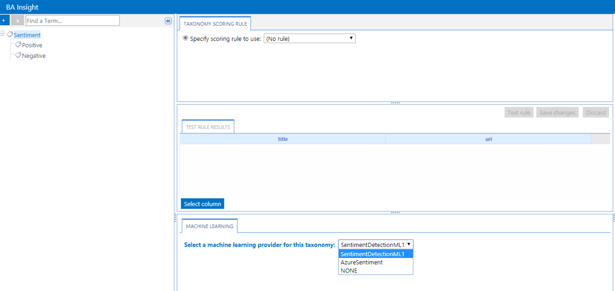Viewport: 615px width, 291px height.
Task: Click the Test rule button
Action: tap(519, 113)
